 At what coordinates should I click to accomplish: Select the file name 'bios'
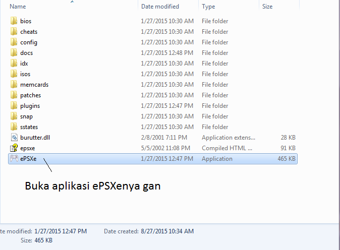26,21
